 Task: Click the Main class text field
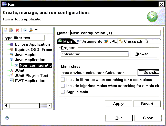(98, 72)
